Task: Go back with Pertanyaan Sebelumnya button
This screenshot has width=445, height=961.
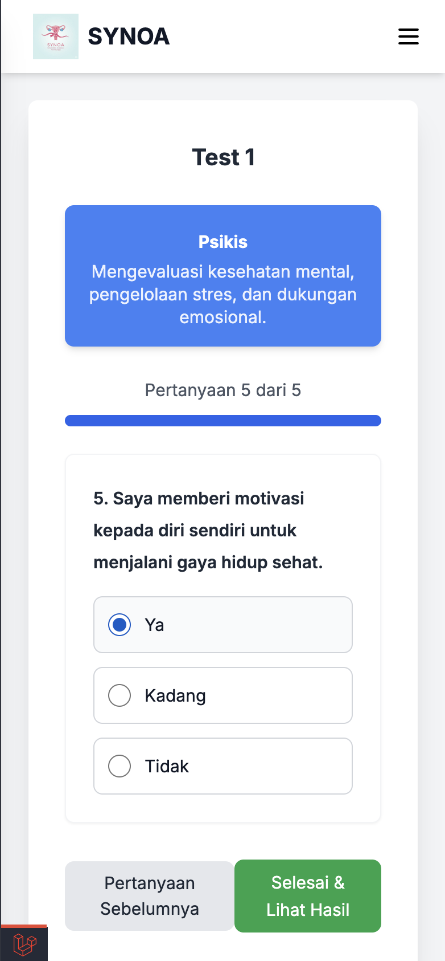Action: point(149,896)
